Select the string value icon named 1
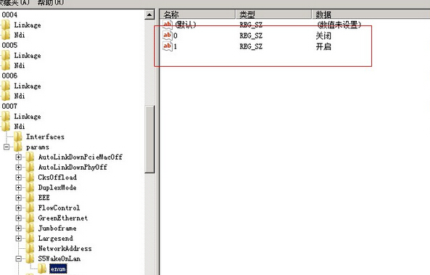The image size is (430, 275). (167, 46)
